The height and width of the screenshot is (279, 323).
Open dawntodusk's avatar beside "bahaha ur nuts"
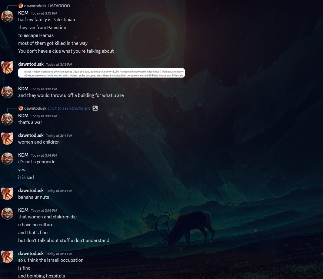(7, 194)
